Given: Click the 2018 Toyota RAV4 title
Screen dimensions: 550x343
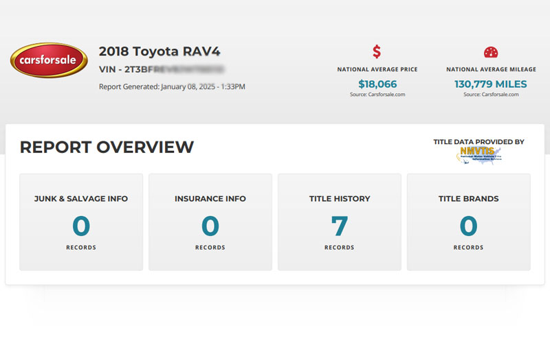Looking at the screenshot, I should coord(159,51).
